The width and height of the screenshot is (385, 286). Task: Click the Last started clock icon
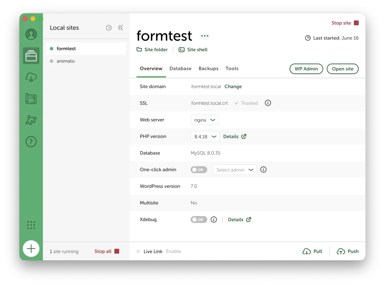(308, 38)
